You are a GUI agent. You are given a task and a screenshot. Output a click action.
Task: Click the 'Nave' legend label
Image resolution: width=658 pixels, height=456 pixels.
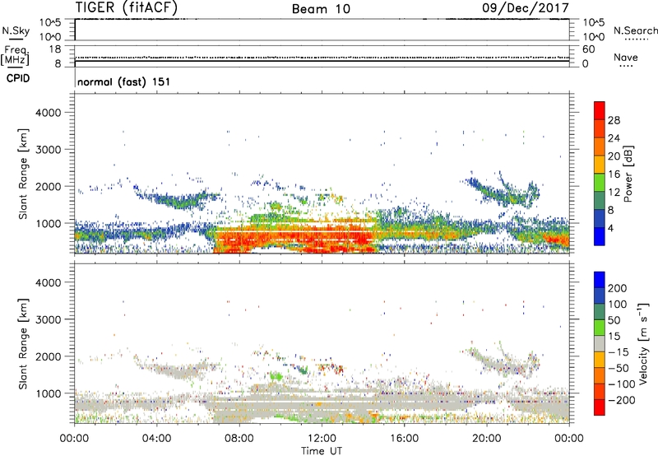pyautogui.click(x=626, y=57)
